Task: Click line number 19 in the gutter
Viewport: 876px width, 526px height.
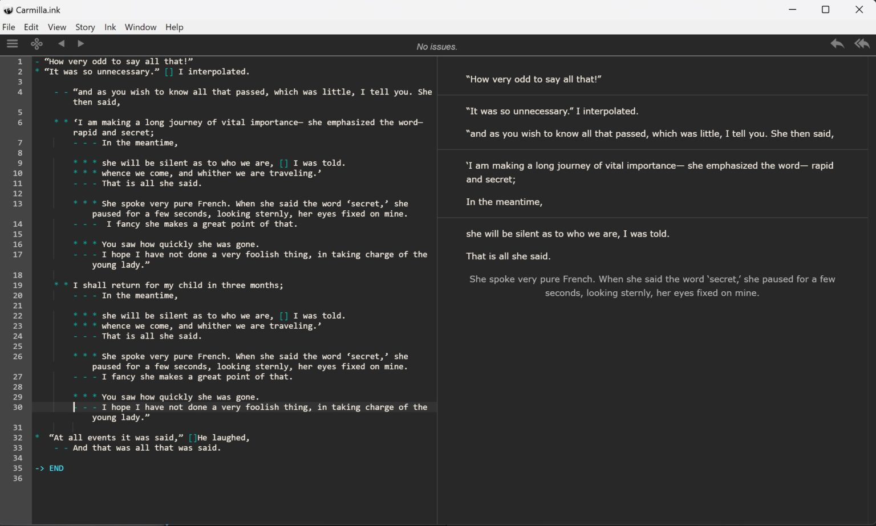Action: tap(18, 286)
